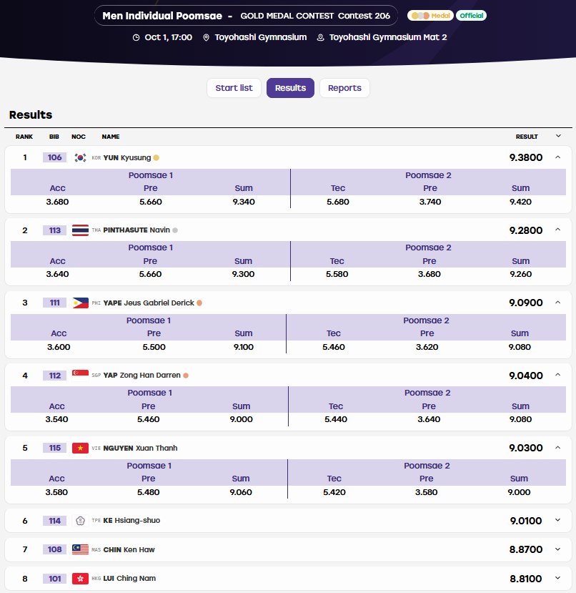The height and width of the screenshot is (593, 576).
Task: Click the silver medal dot after PINTHASUTE Navin
Action: tap(175, 230)
